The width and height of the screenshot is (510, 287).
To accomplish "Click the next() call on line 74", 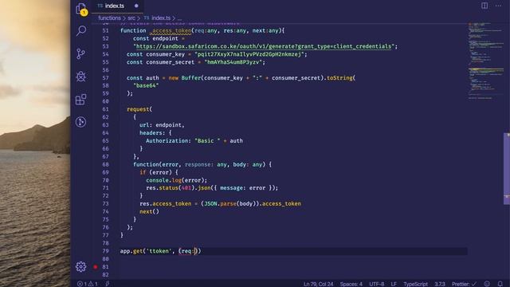I will (x=149, y=211).
